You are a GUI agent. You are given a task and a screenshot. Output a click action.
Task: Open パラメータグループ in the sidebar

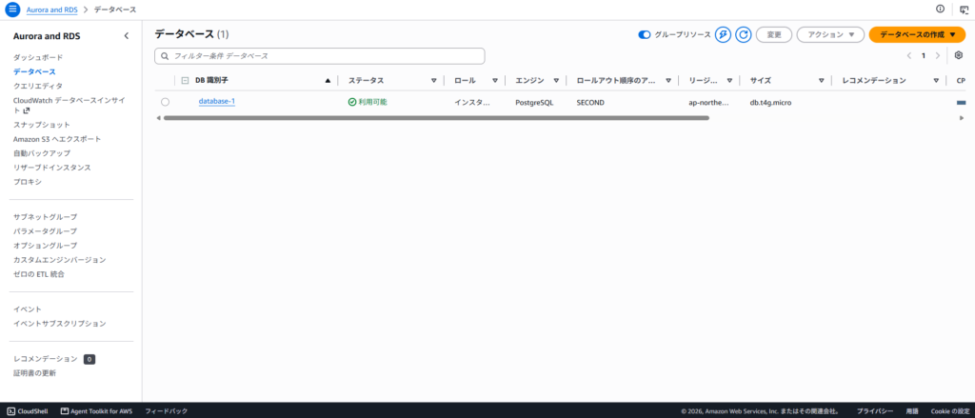click(x=46, y=231)
